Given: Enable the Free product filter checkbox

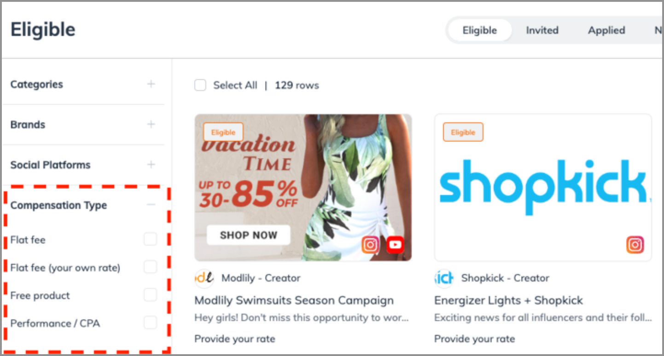Looking at the screenshot, I should 150,295.
